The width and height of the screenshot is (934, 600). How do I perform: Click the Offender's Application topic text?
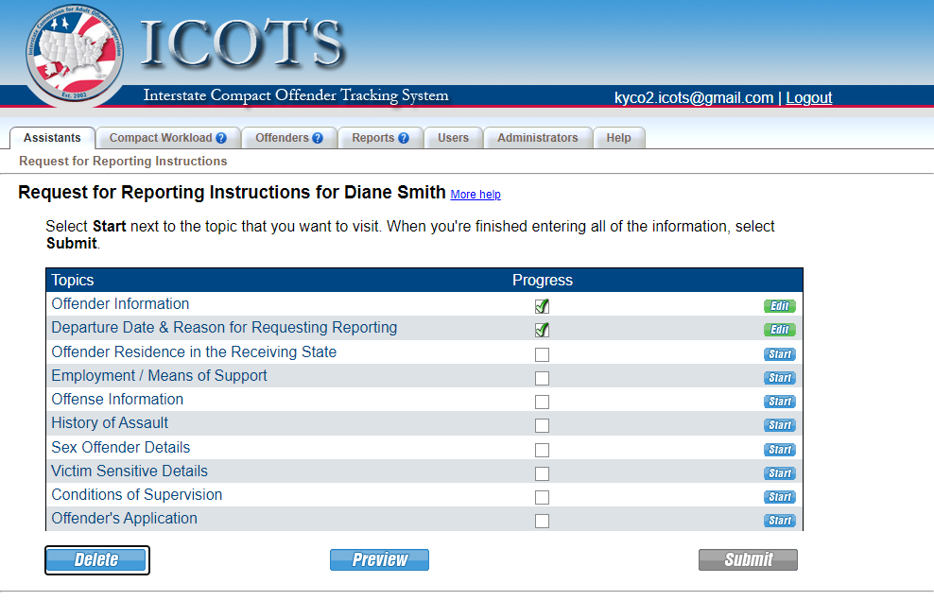point(124,519)
